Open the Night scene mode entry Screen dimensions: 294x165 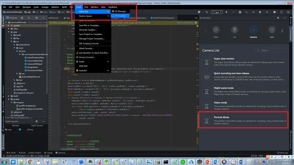click(244, 91)
